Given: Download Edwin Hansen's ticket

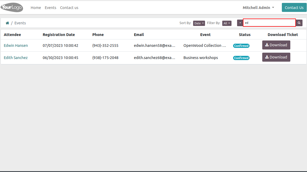Looking at the screenshot, I should tap(276, 45).
